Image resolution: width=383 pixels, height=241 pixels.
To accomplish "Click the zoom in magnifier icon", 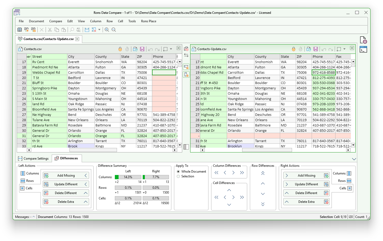I will click(x=107, y=30).
